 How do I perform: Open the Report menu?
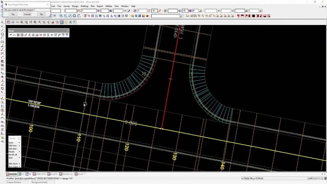[x=100, y=6]
